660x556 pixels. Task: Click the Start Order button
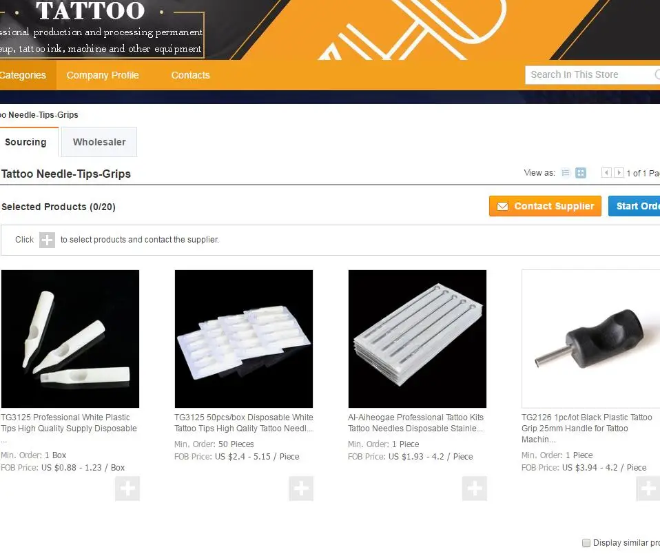tap(635, 206)
